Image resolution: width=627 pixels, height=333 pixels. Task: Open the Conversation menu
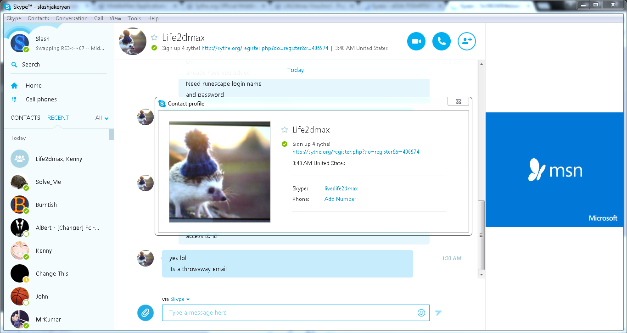pyautogui.click(x=72, y=18)
